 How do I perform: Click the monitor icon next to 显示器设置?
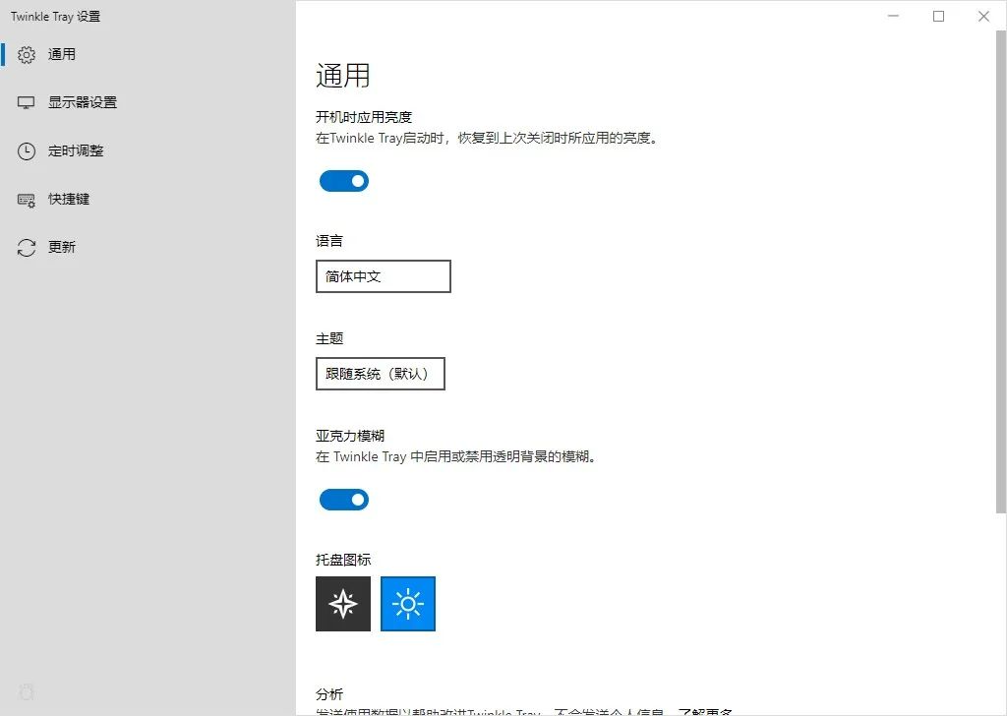25,102
